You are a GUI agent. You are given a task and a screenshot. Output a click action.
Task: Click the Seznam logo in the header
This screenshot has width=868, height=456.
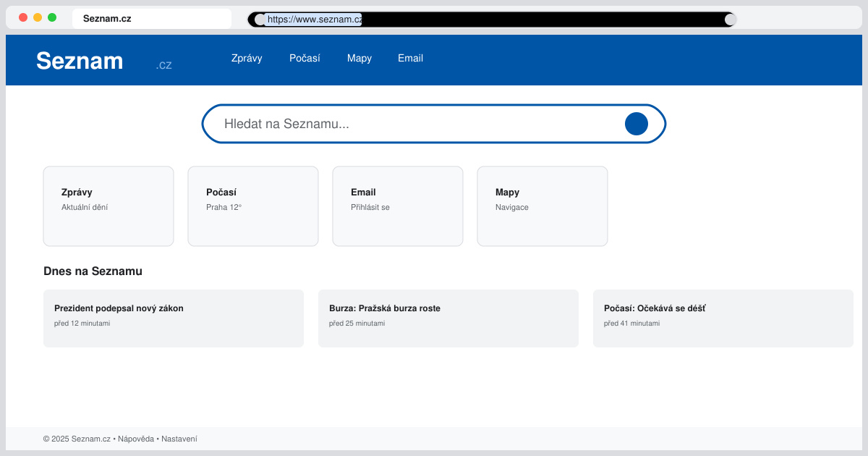(x=80, y=61)
